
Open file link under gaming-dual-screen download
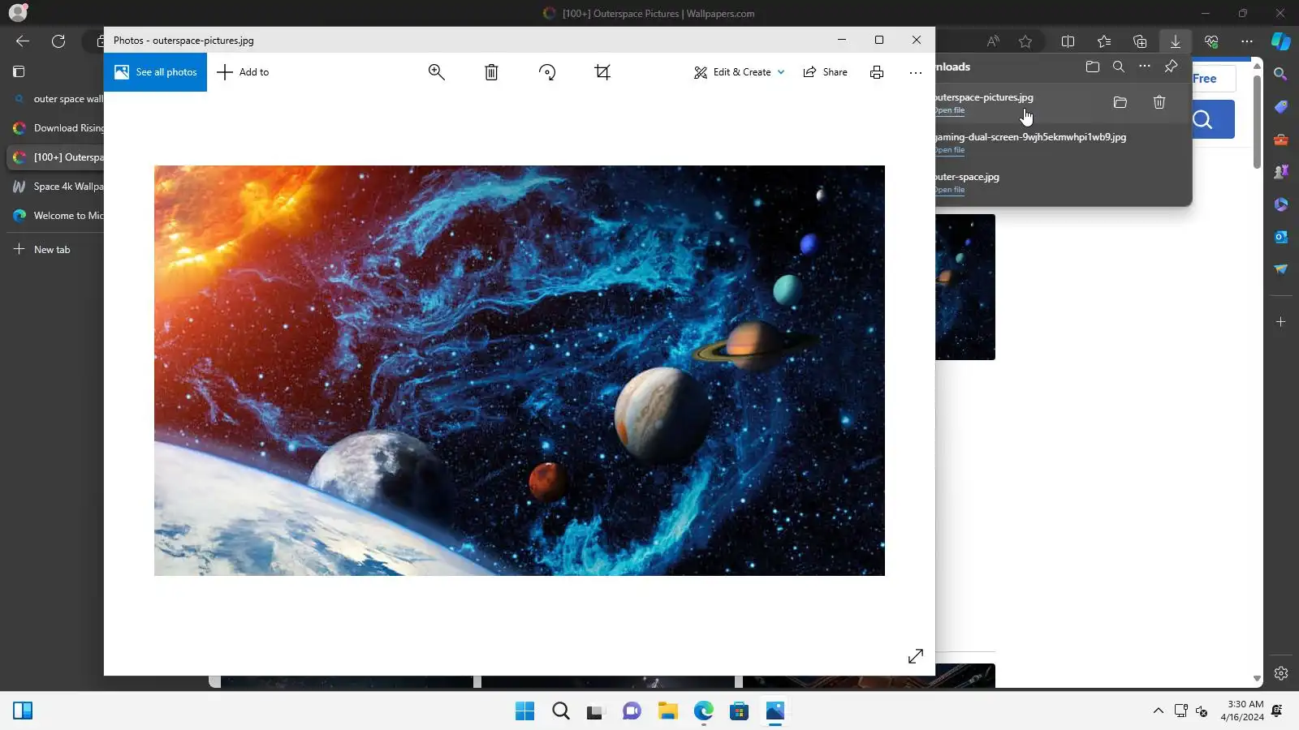click(x=950, y=150)
